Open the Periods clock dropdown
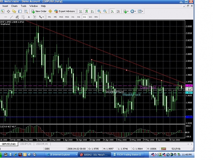Image resolution: width=213 pixels, height=160 pixels. pyautogui.click(x=133, y=11)
